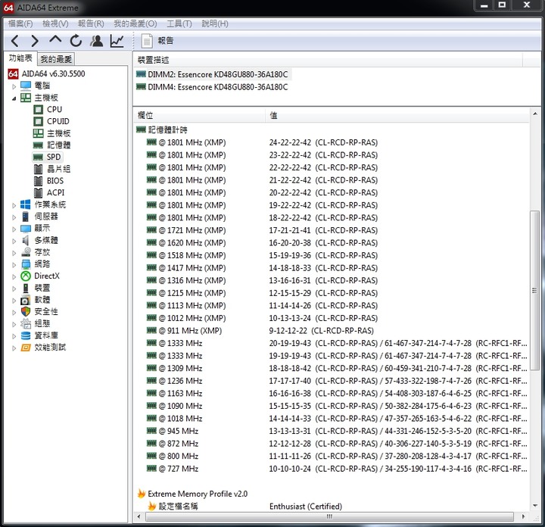Expand the 電腦 computer node arrow
The width and height of the screenshot is (545, 527).
(x=14, y=86)
